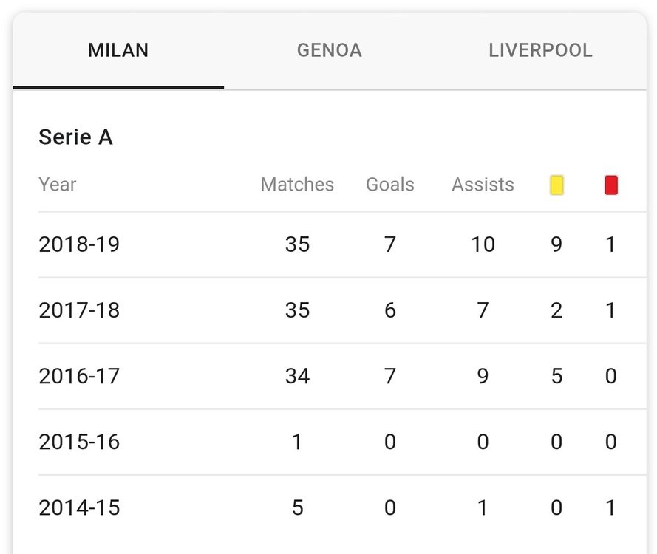Select the 2018-19 season row
This screenshot has height=554, width=657.
click(x=342, y=244)
